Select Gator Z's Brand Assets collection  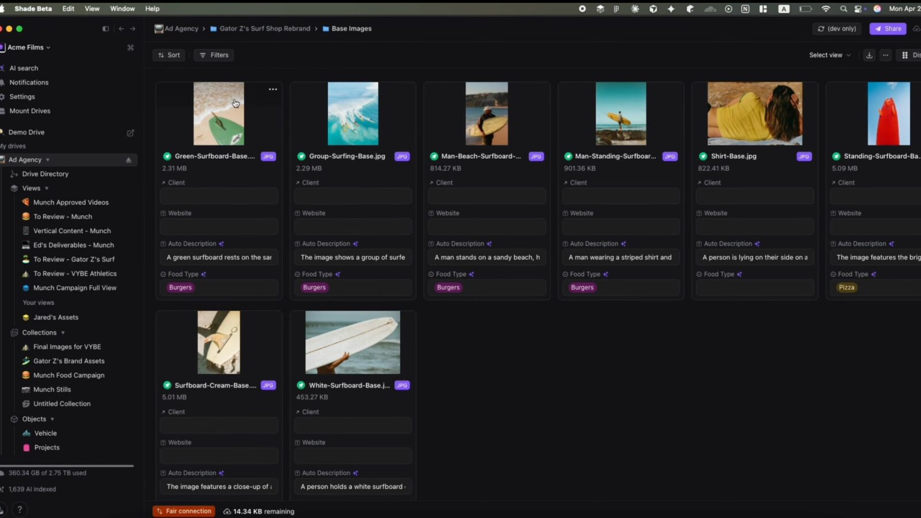point(68,361)
